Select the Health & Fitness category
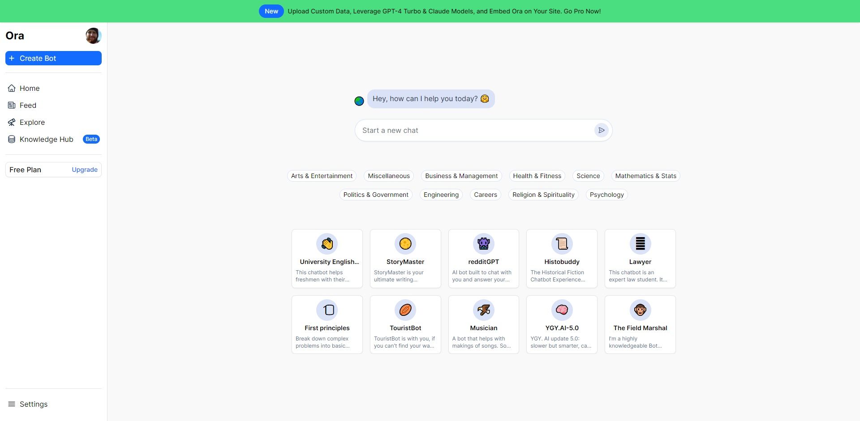The image size is (860, 421). tap(537, 176)
